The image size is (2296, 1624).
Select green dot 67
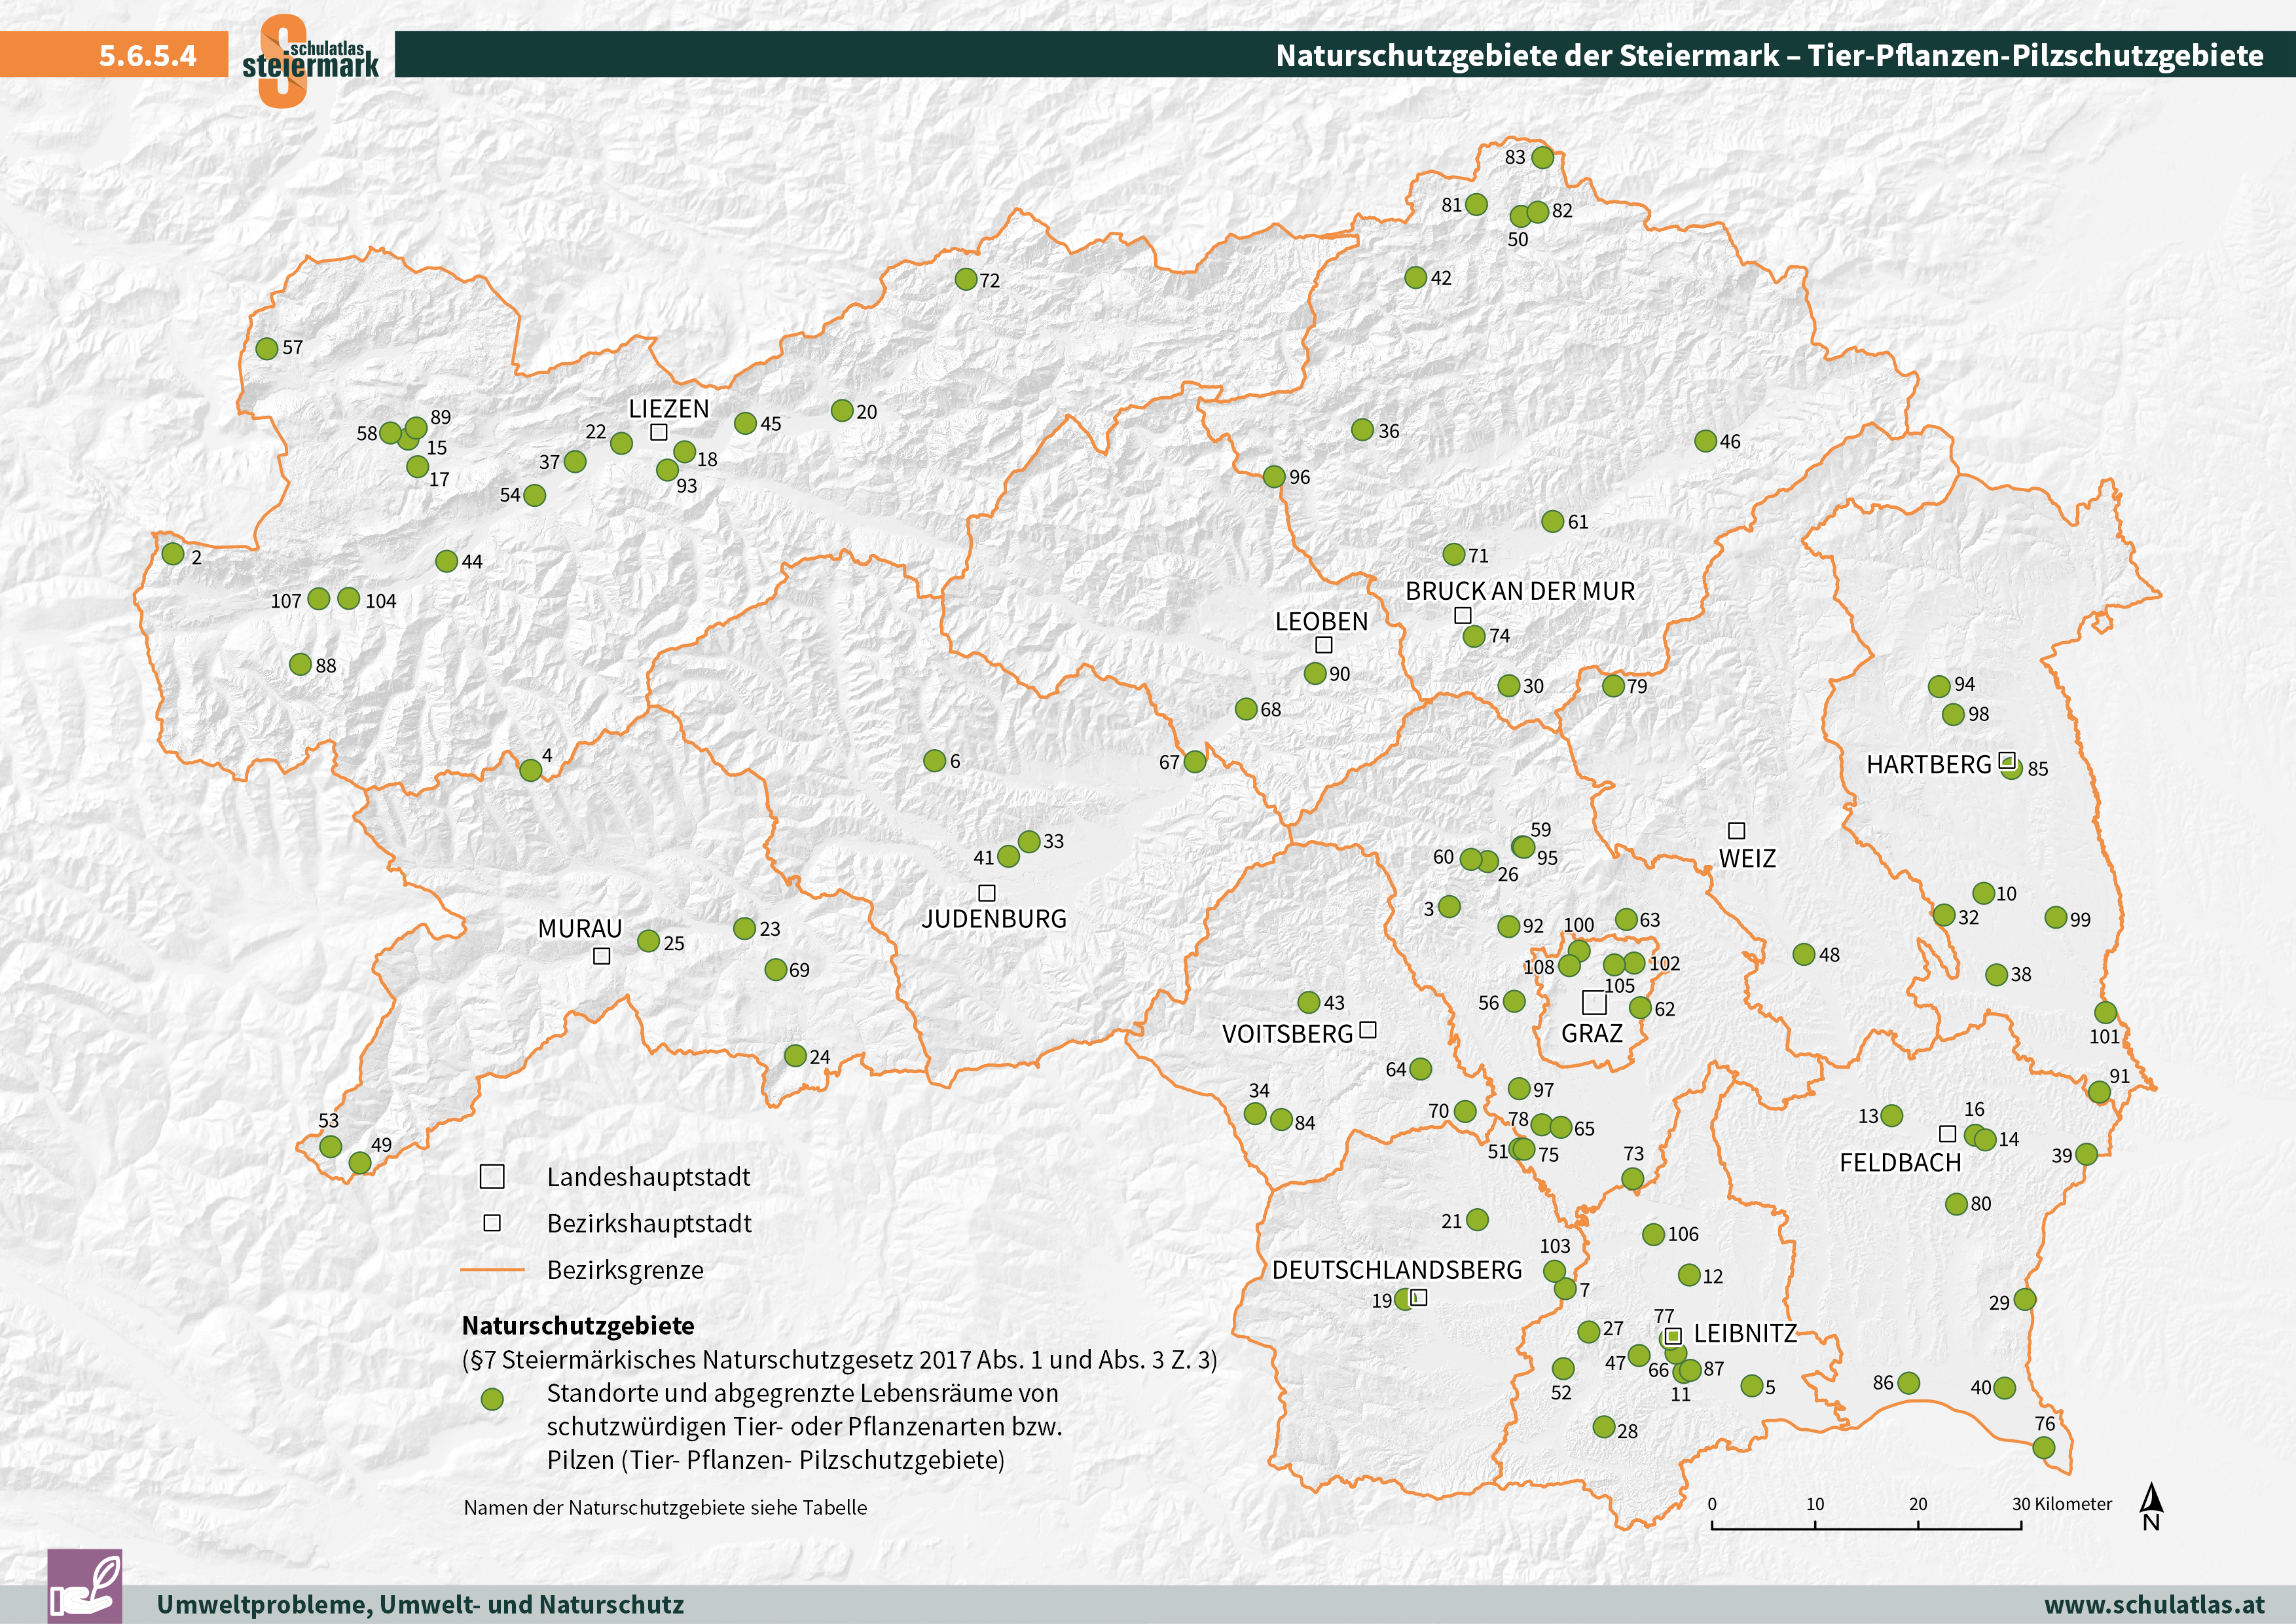[1195, 762]
